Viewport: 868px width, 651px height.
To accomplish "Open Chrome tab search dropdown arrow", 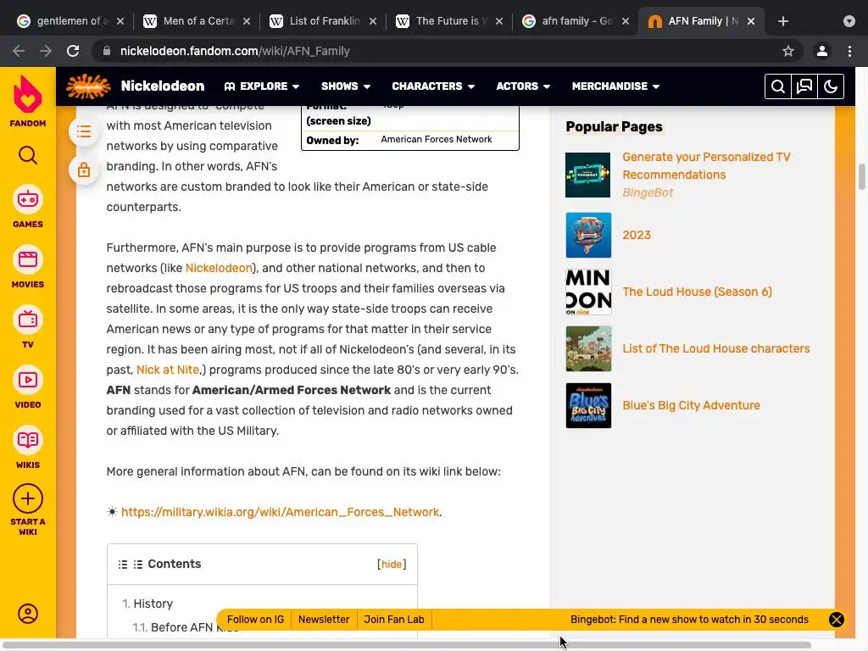I will tap(849, 21).
